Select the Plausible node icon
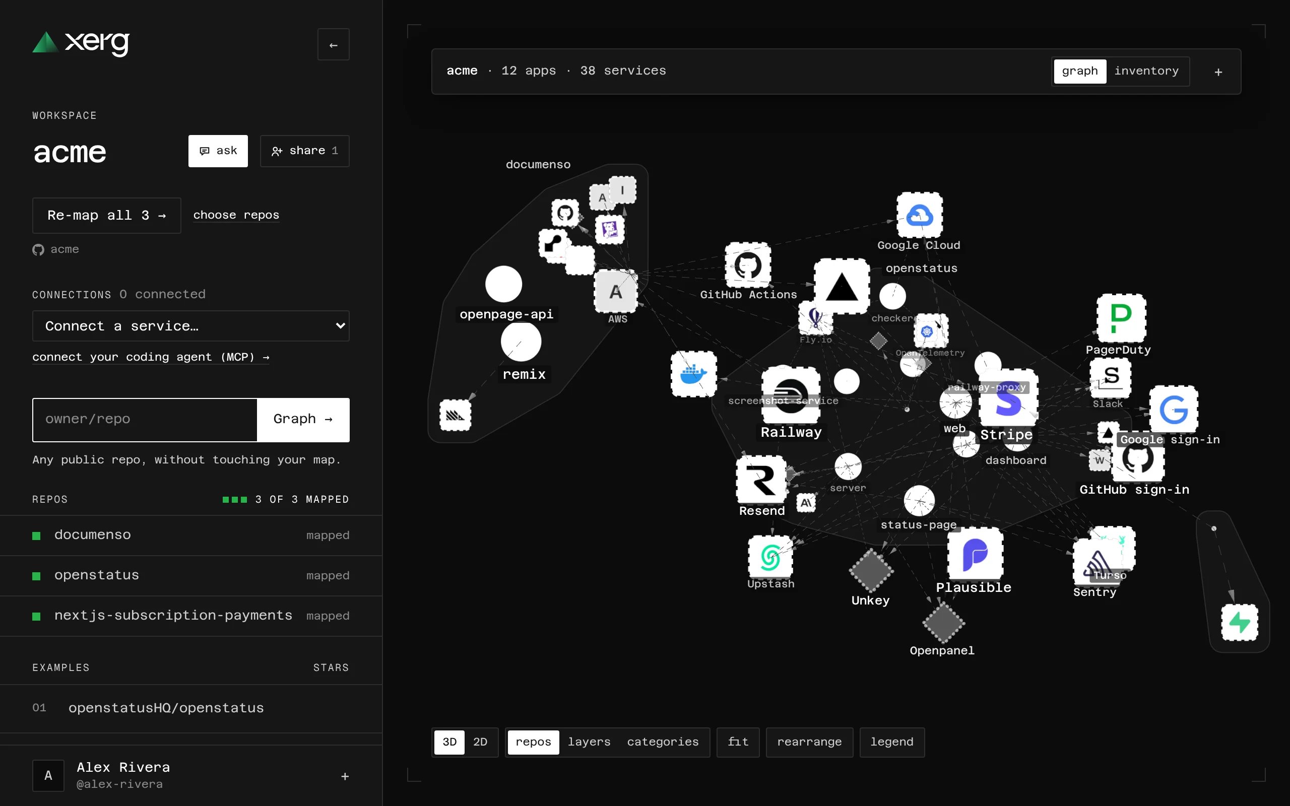Screen dimensions: 1290x806 pos(975,554)
